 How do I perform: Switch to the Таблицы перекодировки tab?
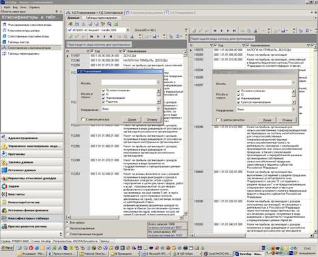tap(101, 18)
